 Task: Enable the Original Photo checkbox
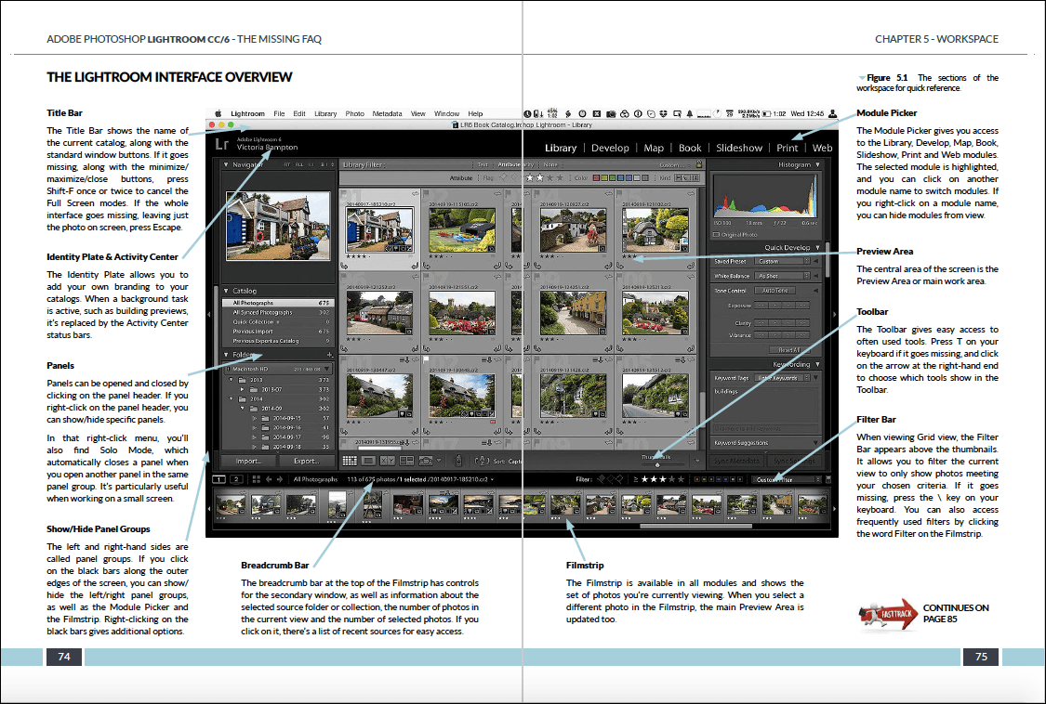click(x=717, y=235)
